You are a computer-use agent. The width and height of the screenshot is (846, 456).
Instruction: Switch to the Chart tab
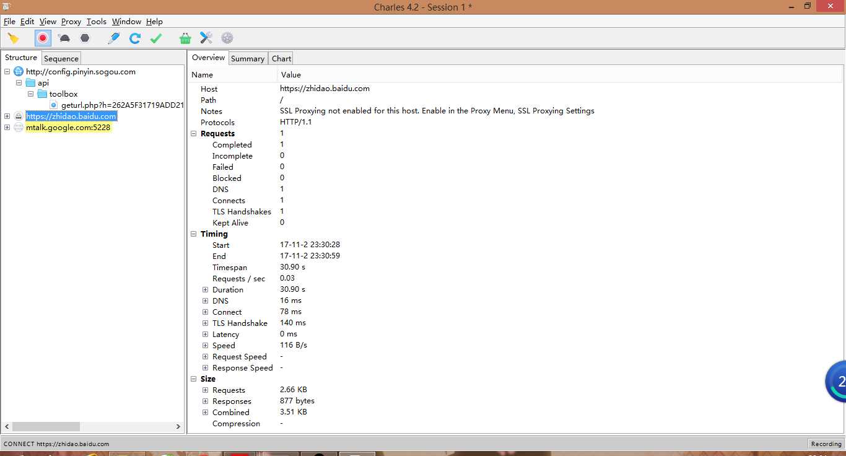[281, 58]
